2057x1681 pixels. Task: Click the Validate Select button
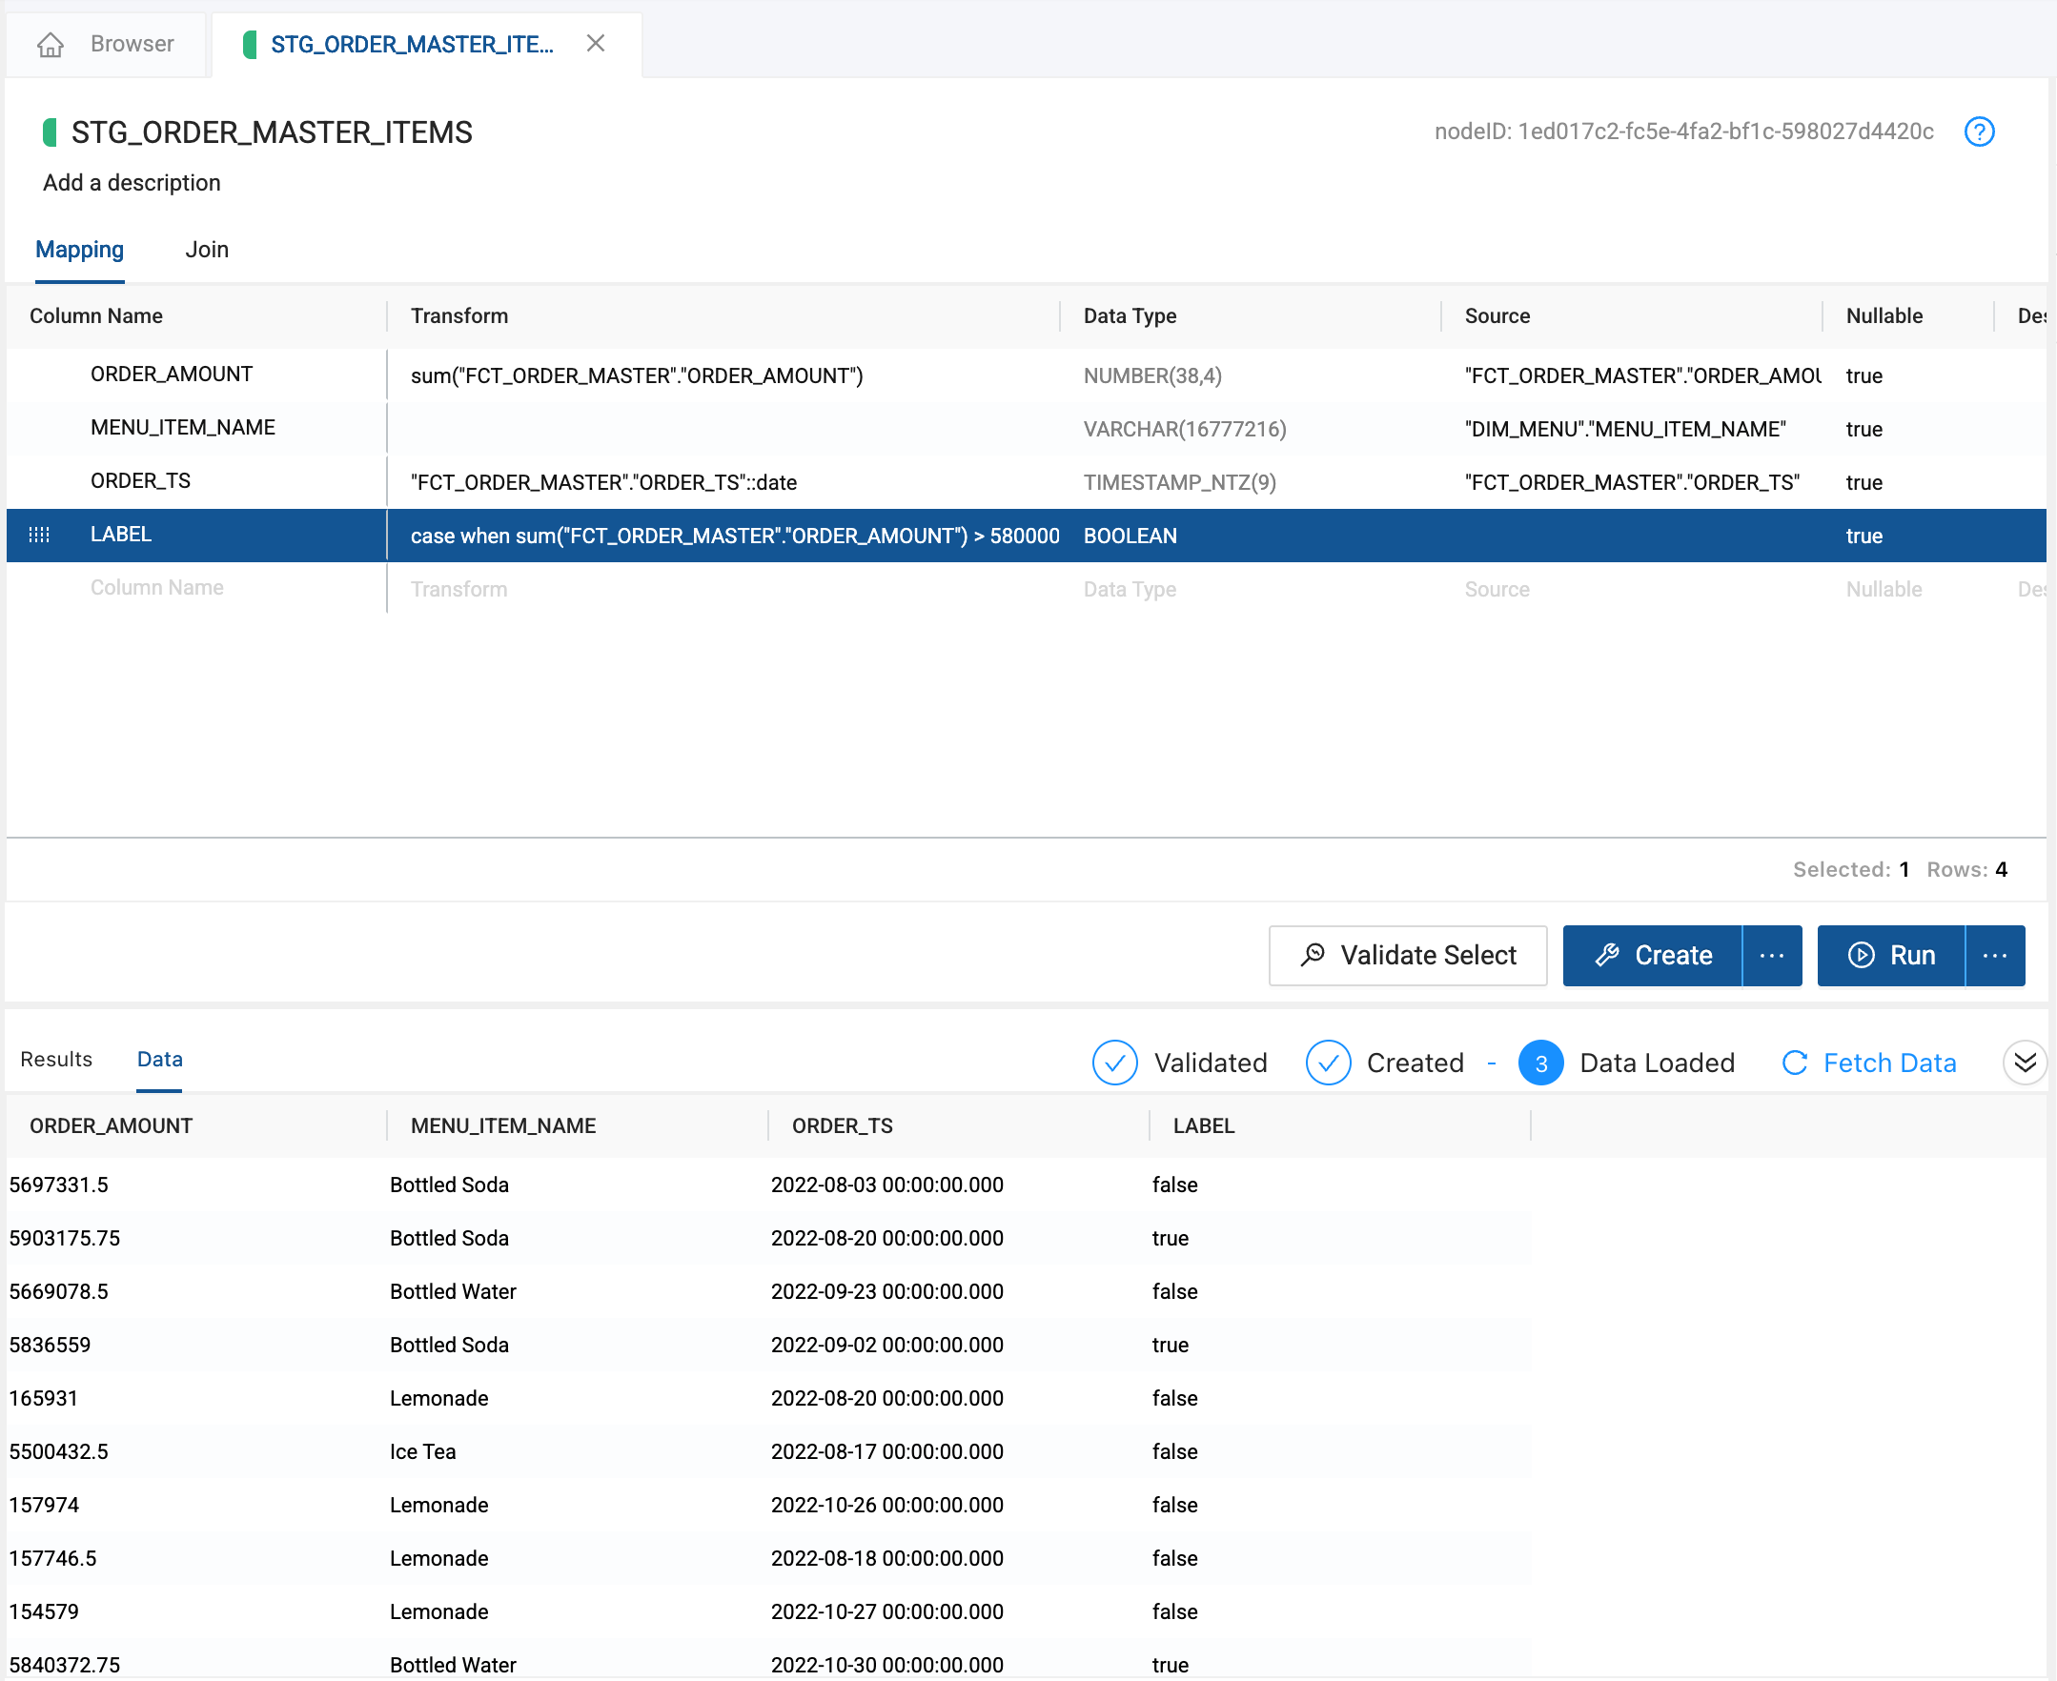pyautogui.click(x=1407, y=956)
